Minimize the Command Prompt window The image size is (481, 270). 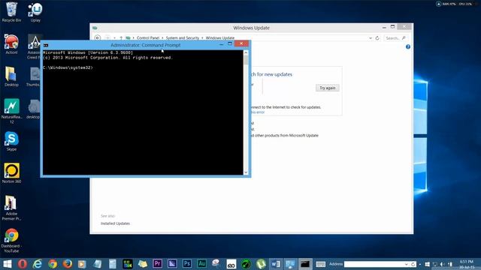(221, 44)
